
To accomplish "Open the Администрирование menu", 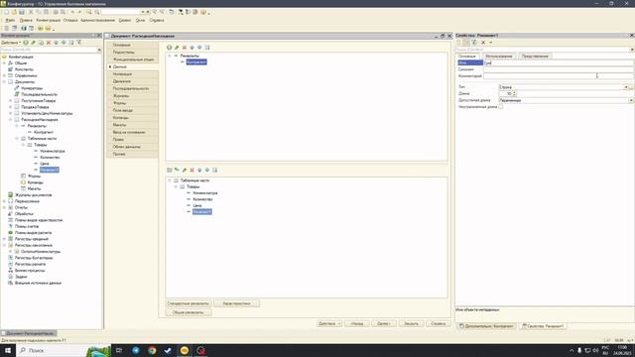I will tap(97, 20).
